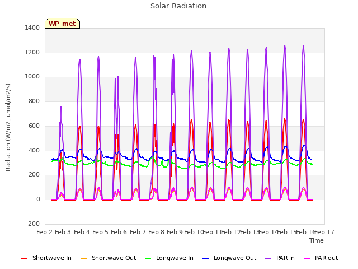Click the -200 y-axis tick label
Screen dimensions: 358x269
(33, 224)
